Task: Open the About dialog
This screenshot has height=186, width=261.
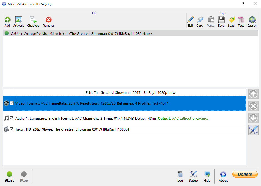Action: 223,177
